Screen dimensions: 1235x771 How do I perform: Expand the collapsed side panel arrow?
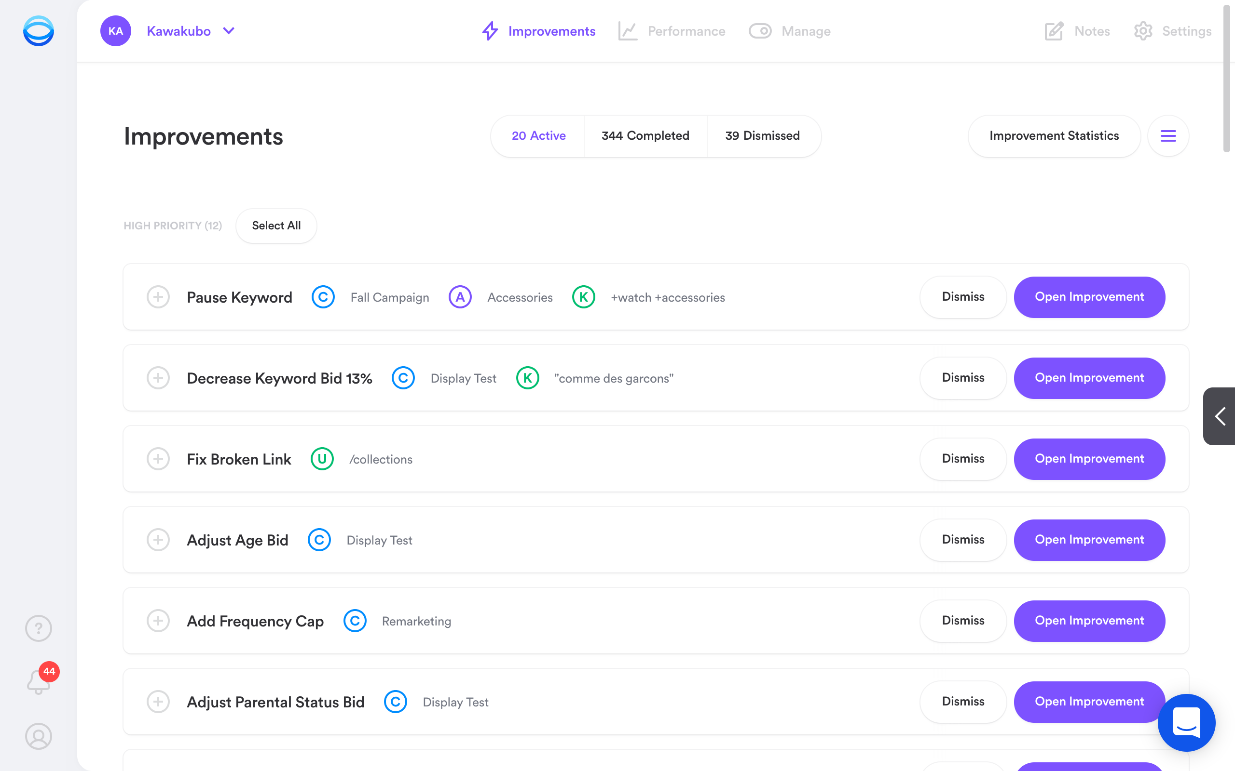tap(1220, 416)
